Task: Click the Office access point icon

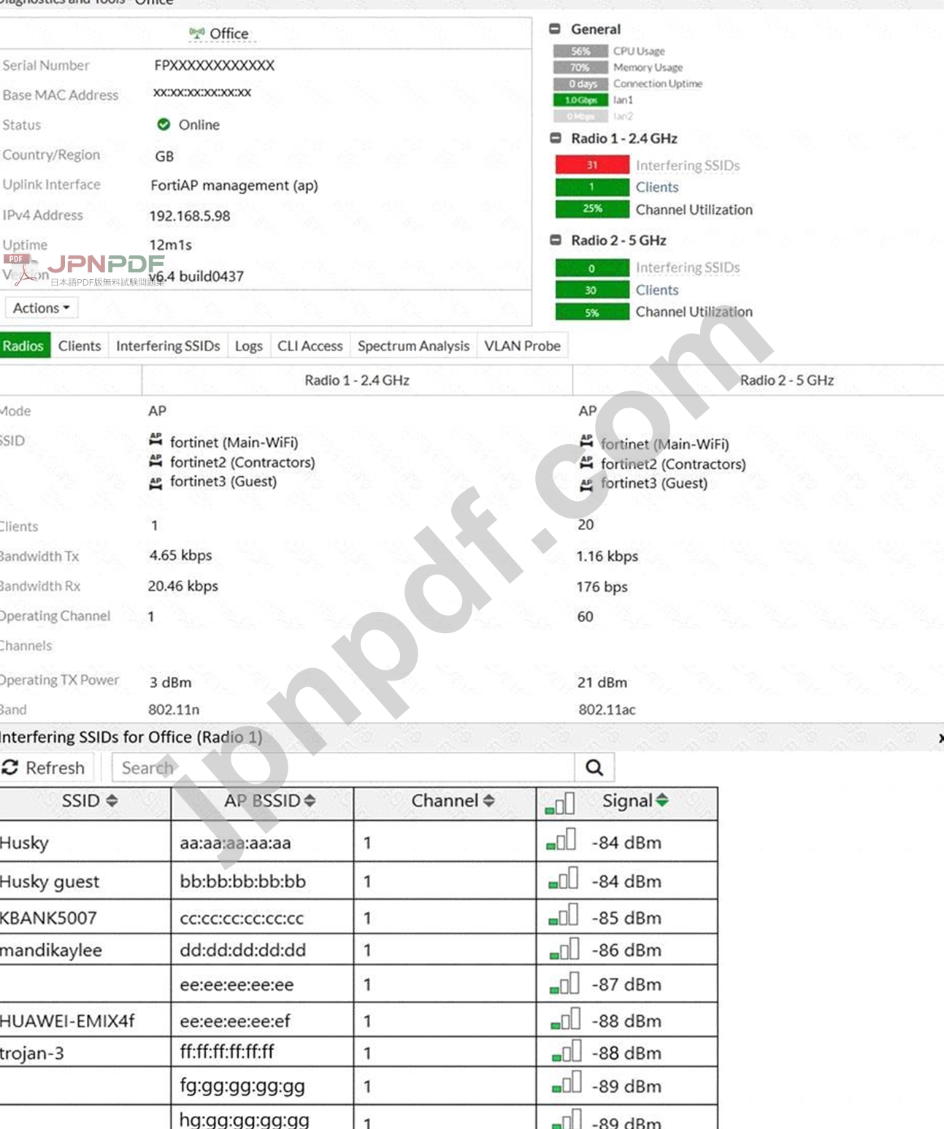Action: 196,33
